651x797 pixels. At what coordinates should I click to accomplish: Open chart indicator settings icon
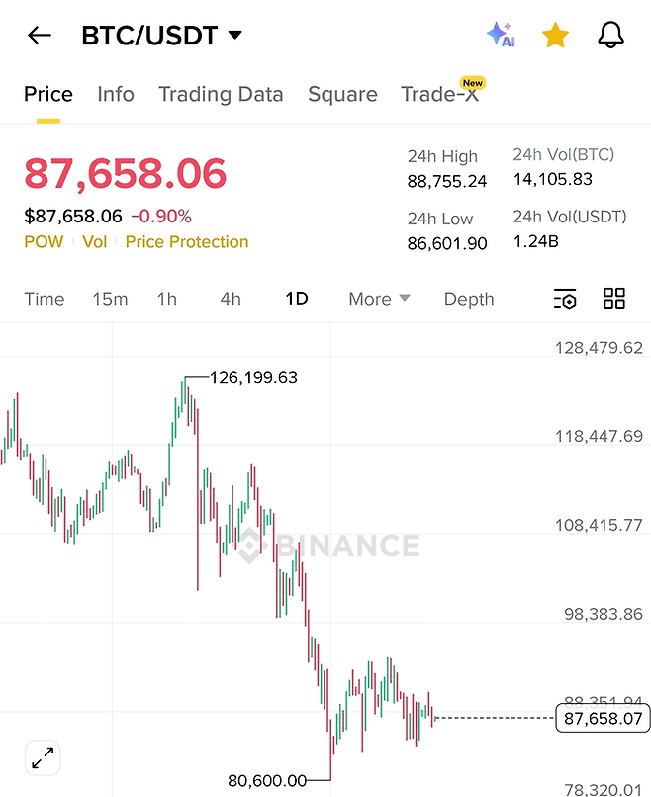click(564, 299)
